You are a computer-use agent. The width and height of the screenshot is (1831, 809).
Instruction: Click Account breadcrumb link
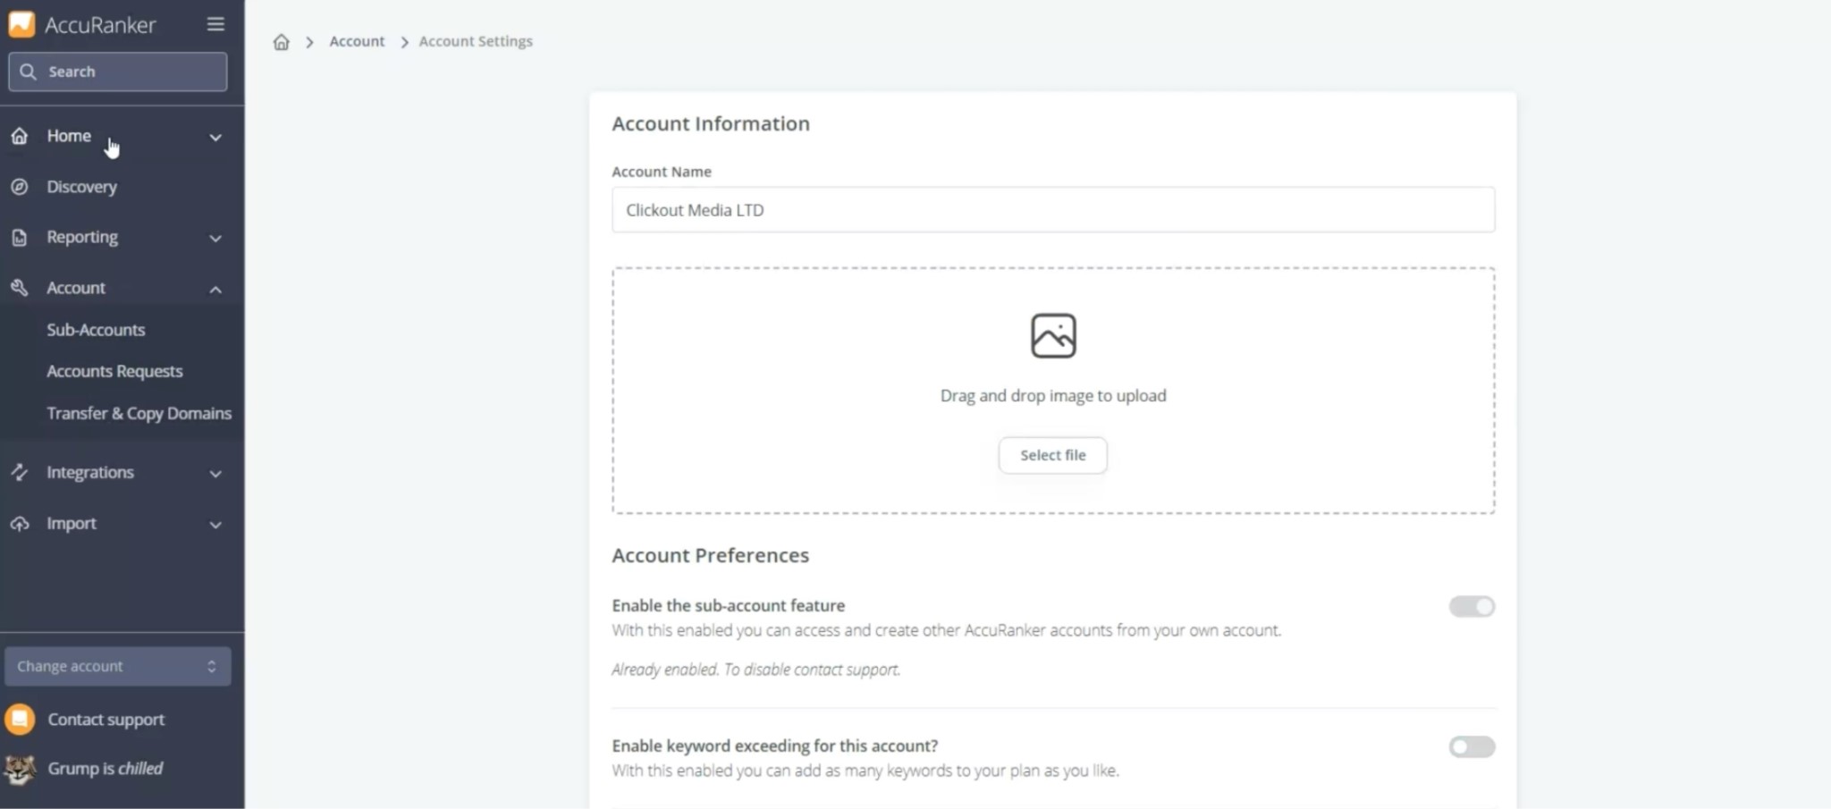tap(357, 41)
